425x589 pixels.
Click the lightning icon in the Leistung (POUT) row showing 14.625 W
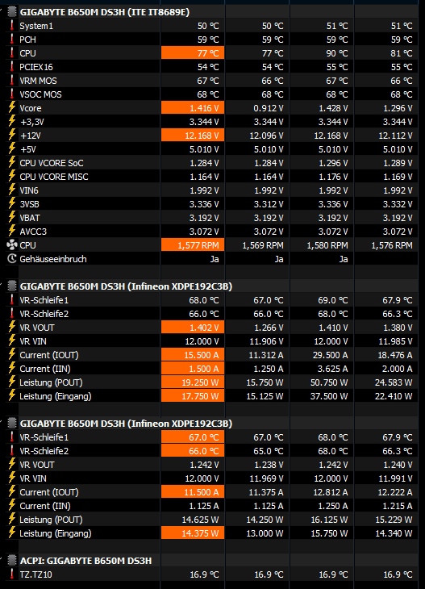(12, 519)
